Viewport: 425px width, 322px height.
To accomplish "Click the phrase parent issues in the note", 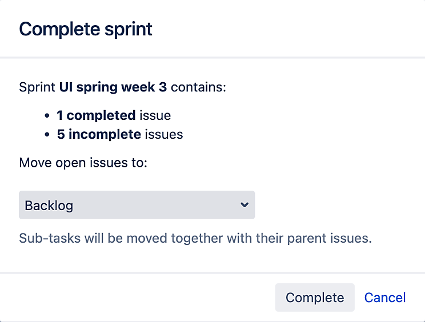I will click(x=330, y=238).
